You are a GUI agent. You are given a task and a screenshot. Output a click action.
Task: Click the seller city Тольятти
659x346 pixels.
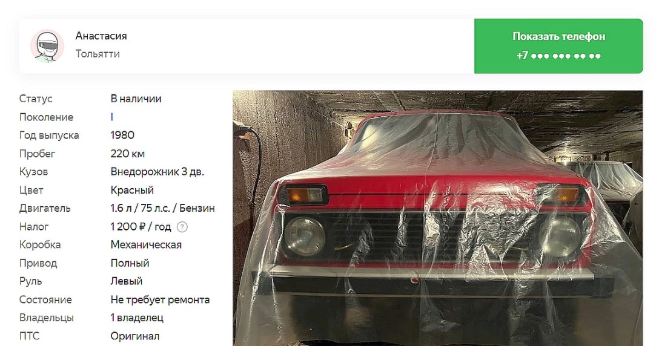point(98,54)
